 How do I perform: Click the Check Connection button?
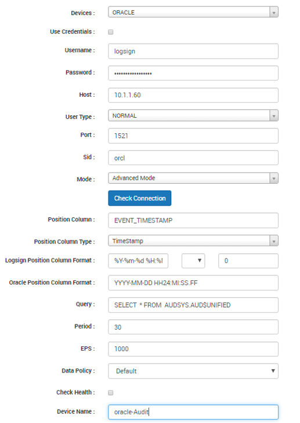tap(140, 198)
